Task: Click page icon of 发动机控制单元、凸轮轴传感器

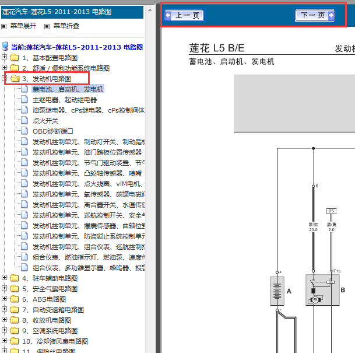Action: (x=24, y=173)
